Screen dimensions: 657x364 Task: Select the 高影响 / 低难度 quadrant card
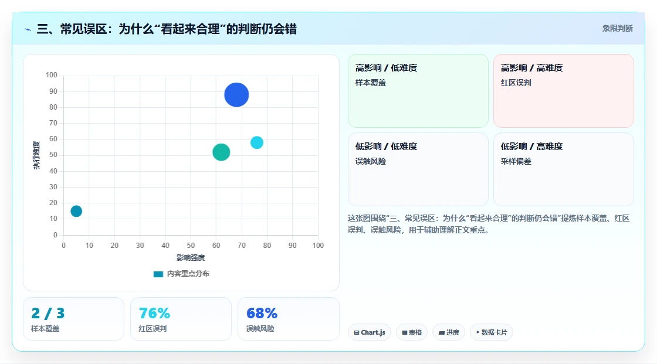(x=418, y=90)
